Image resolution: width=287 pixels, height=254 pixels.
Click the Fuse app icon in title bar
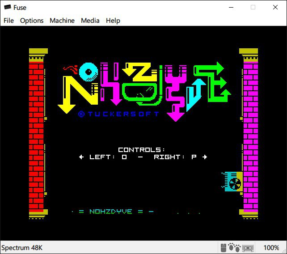tap(8, 7)
